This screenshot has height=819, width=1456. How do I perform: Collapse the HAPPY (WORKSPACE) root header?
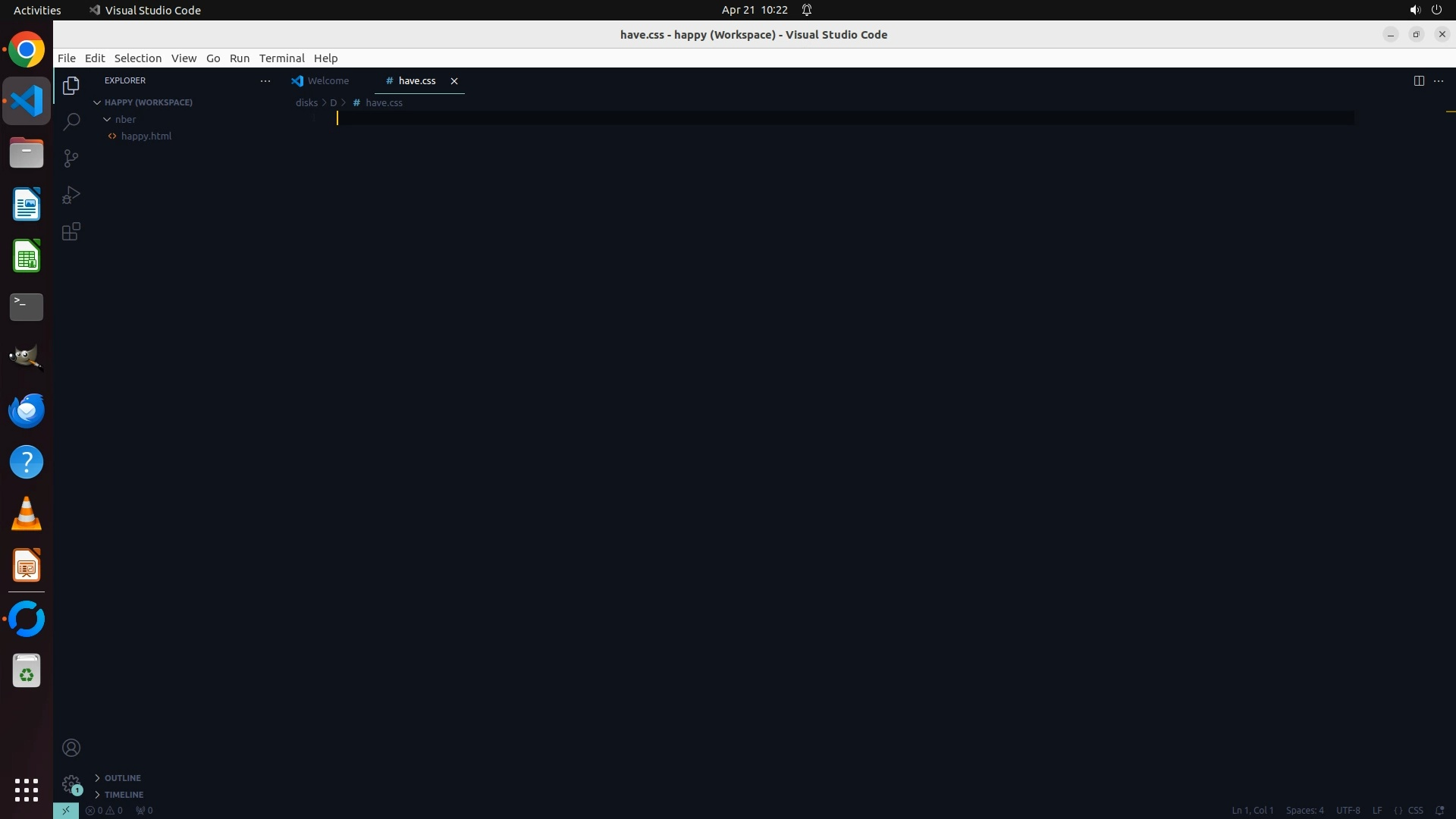(x=148, y=102)
